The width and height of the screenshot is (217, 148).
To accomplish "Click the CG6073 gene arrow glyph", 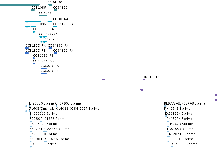I will pyautogui.click(x=43, y=16).
